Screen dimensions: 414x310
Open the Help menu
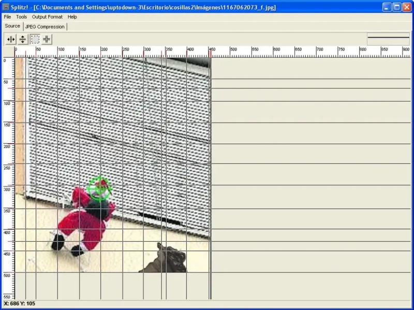tap(72, 17)
